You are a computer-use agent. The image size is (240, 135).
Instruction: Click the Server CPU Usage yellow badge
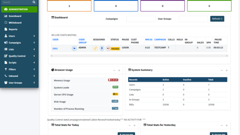[115, 94]
